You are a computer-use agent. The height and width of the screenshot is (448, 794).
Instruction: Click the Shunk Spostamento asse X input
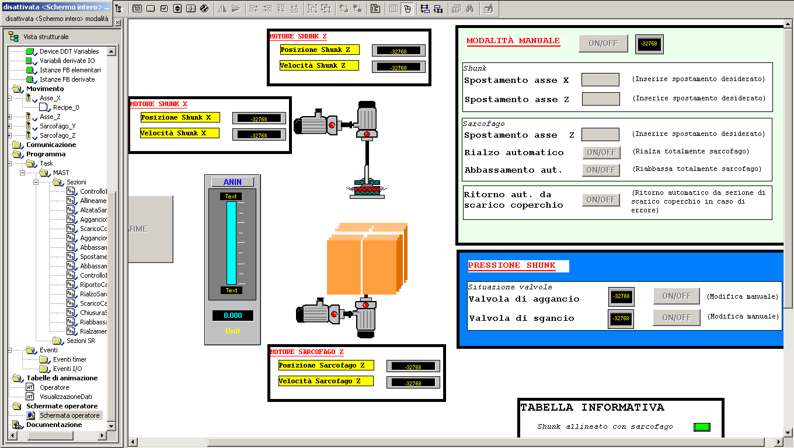pyautogui.click(x=600, y=80)
